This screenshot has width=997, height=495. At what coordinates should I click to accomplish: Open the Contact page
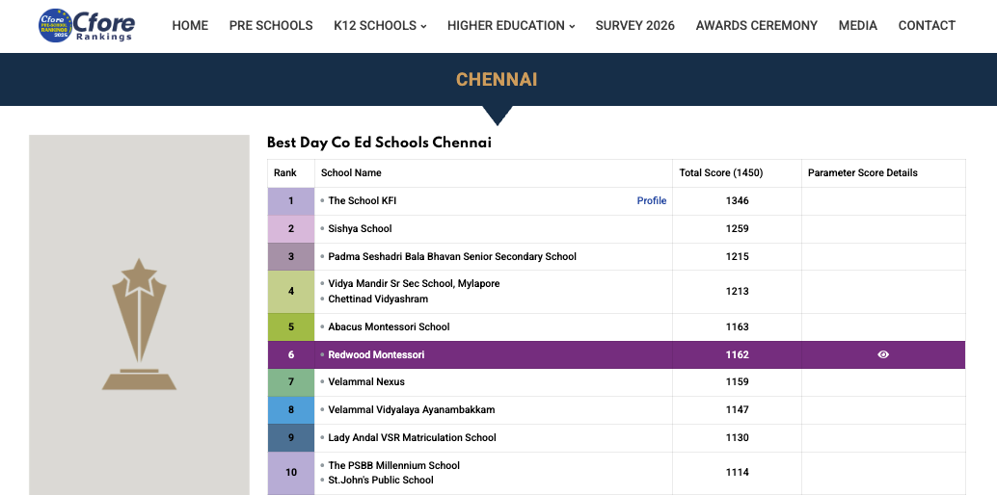(x=927, y=26)
